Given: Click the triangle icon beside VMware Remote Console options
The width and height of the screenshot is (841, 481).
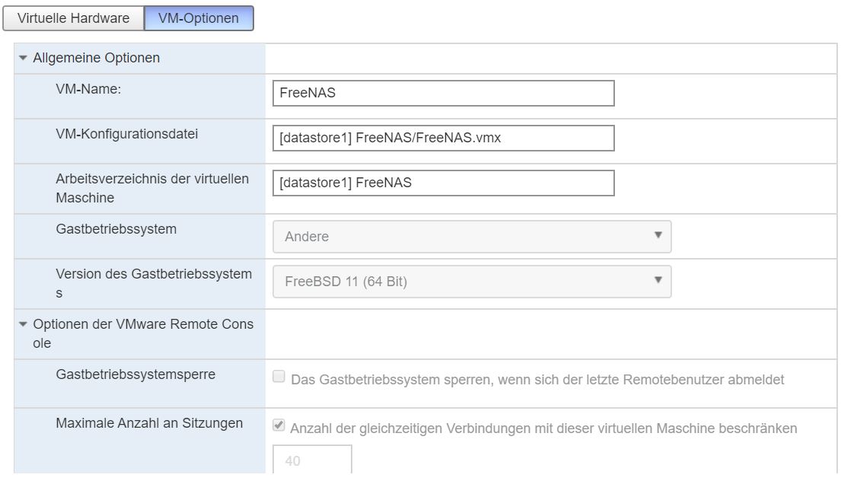Looking at the screenshot, I should pyautogui.click(x=23, y=325).
